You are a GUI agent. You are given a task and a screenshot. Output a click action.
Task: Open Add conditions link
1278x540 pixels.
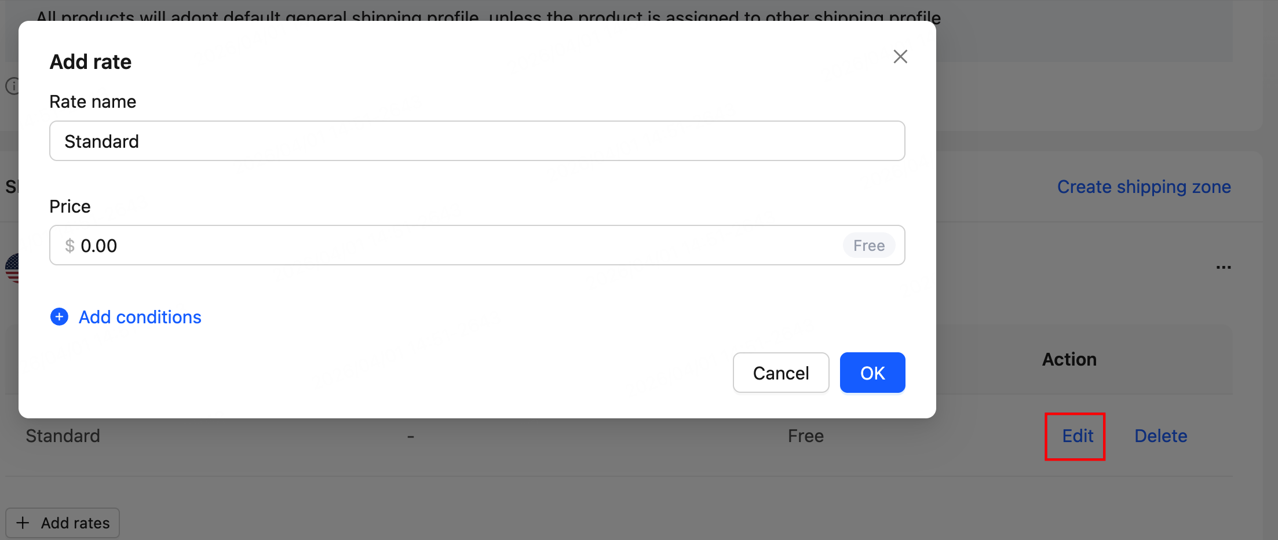point(140,317)
